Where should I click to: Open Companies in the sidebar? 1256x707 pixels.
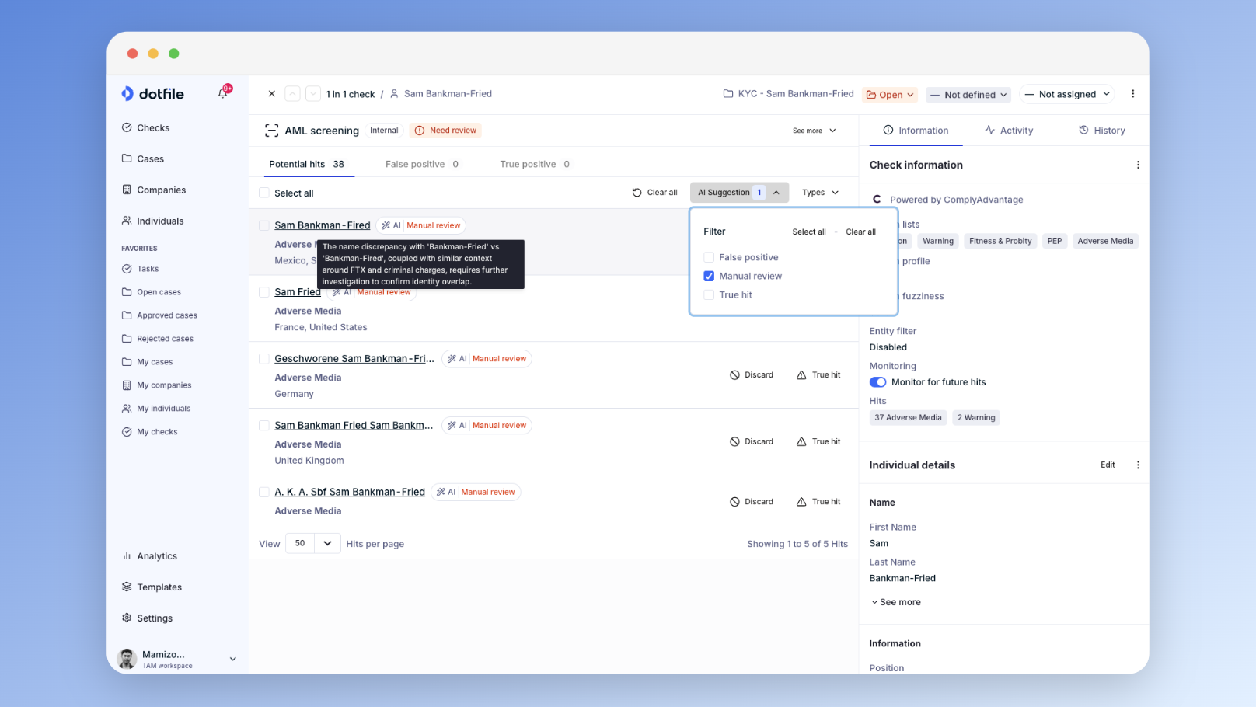click(154, 190)
